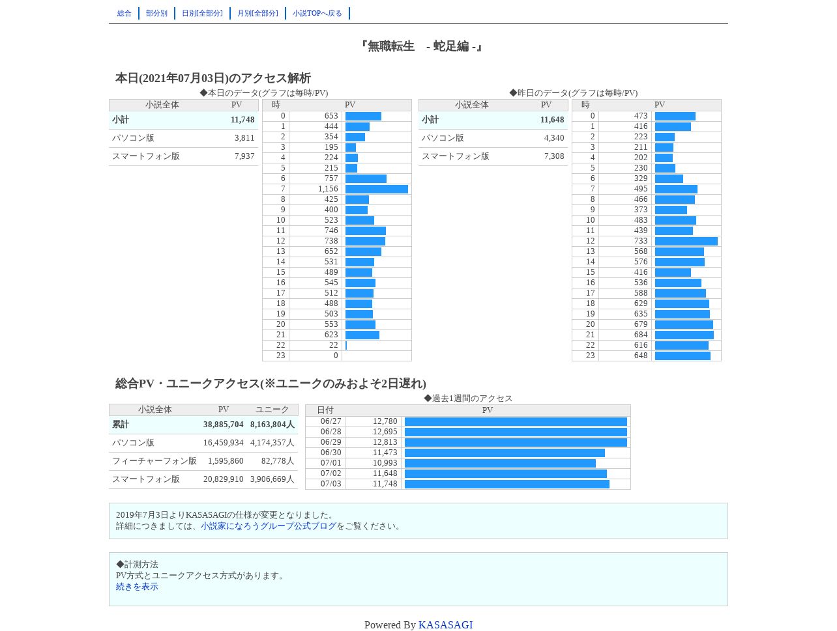
Task: Click yesterday's hour 12 value 733
Action: pos(641,241)
